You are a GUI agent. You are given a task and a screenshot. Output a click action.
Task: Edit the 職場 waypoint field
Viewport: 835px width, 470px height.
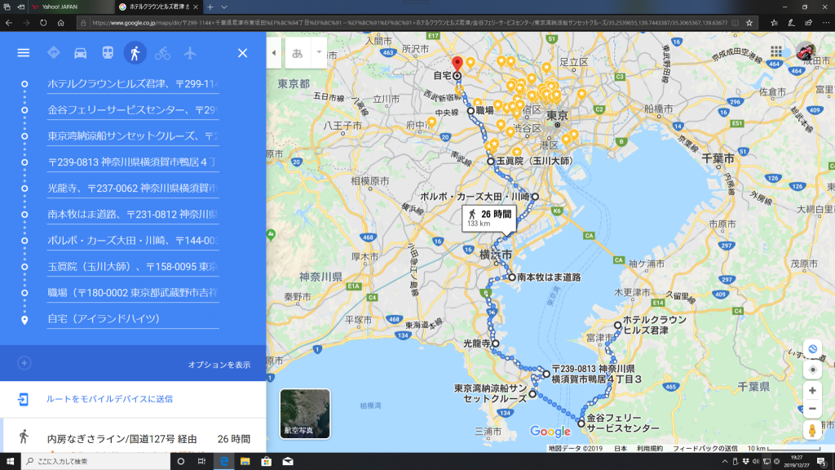(133, 293)
